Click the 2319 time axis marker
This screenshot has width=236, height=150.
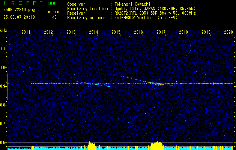pos(206,32)
